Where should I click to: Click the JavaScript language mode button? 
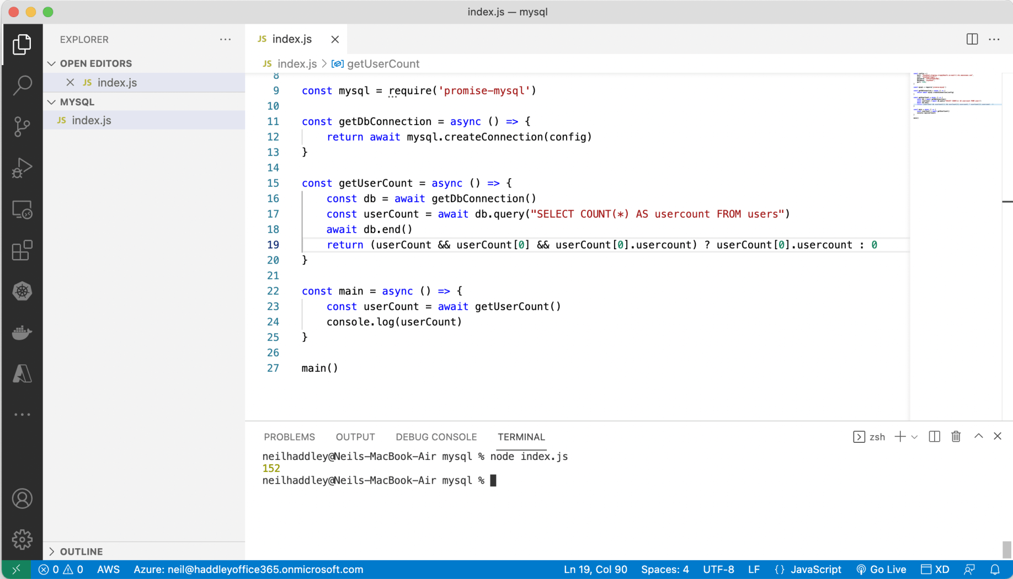(808, 570)
